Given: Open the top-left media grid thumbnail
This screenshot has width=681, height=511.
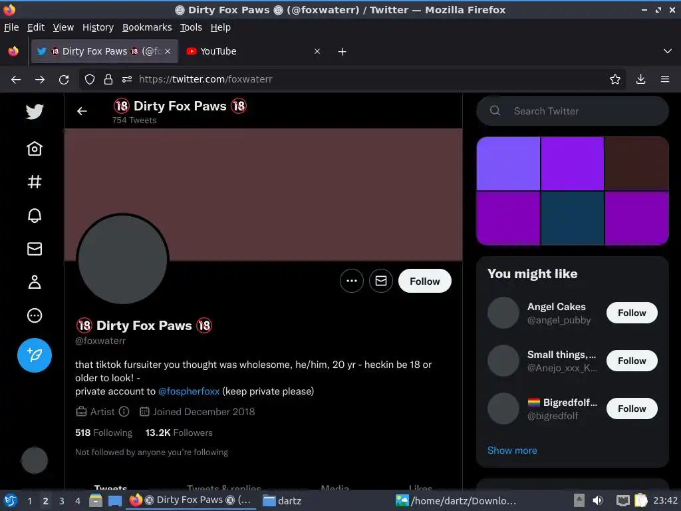Looking at the screenshot, I should pos(508,164).
